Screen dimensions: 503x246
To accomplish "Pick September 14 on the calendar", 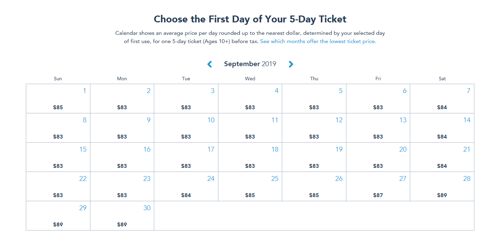I will (442, 128).
